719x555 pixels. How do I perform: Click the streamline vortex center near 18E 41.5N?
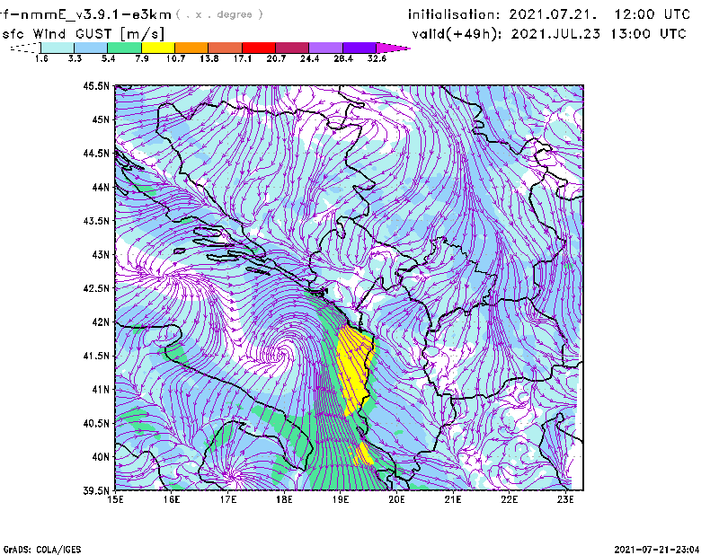click(283, 353)
